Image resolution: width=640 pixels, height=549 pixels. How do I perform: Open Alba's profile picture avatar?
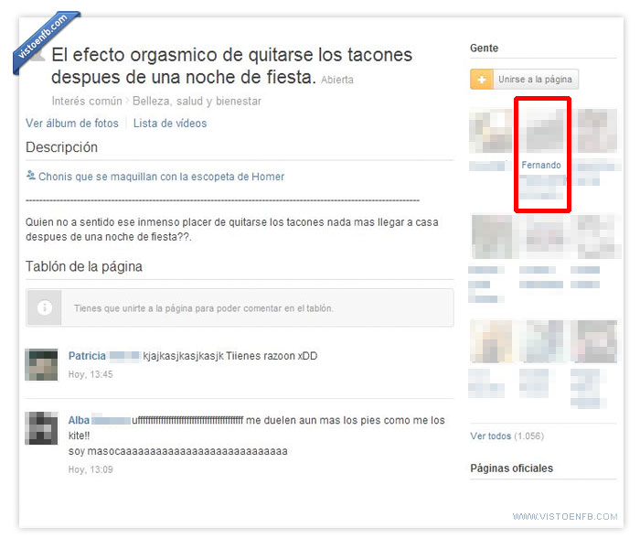[42, 428]
